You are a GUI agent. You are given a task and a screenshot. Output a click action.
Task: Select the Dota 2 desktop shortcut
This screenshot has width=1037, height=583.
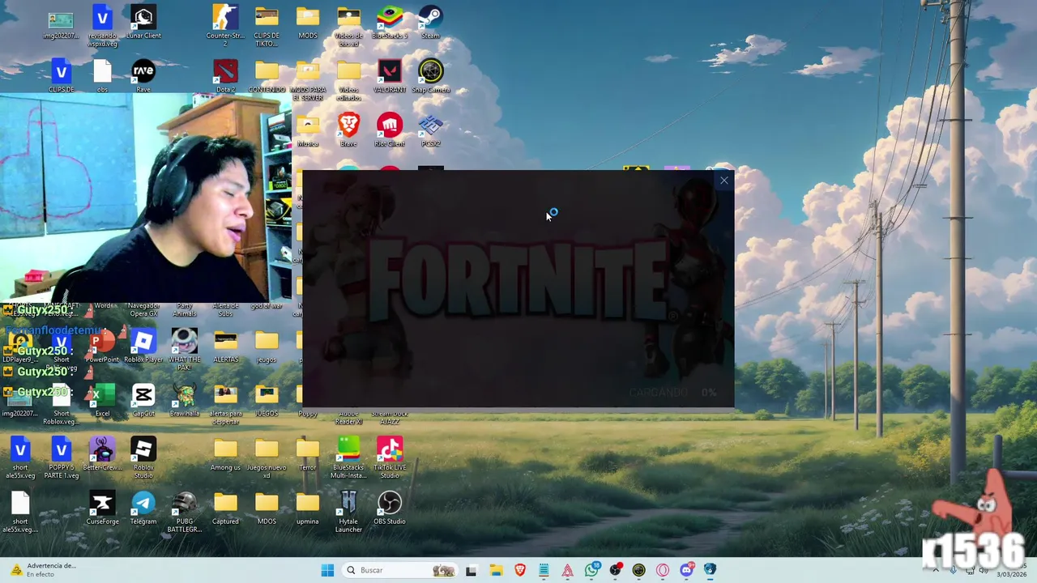point(225,76)
